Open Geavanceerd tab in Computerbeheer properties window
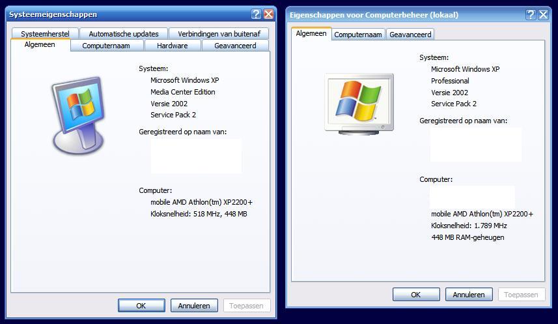558x324 pixels. 410,35
